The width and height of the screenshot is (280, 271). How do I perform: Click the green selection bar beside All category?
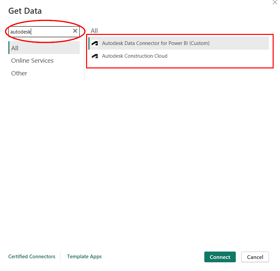(x=9, y=48)
